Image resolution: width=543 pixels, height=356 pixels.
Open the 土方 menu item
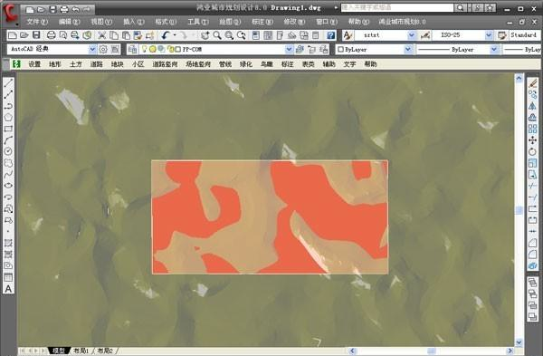76,63
